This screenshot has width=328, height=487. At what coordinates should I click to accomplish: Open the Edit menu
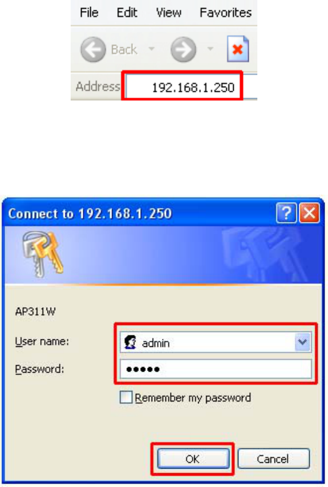click(127, 13)
